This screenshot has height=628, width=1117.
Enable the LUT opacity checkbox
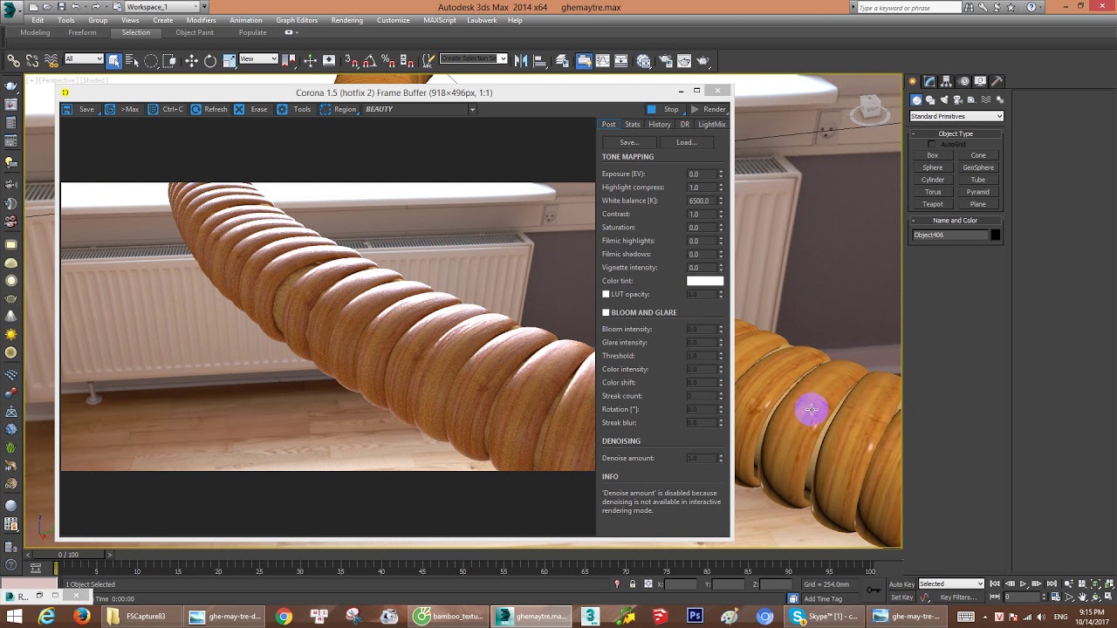(x=606, y=294)
